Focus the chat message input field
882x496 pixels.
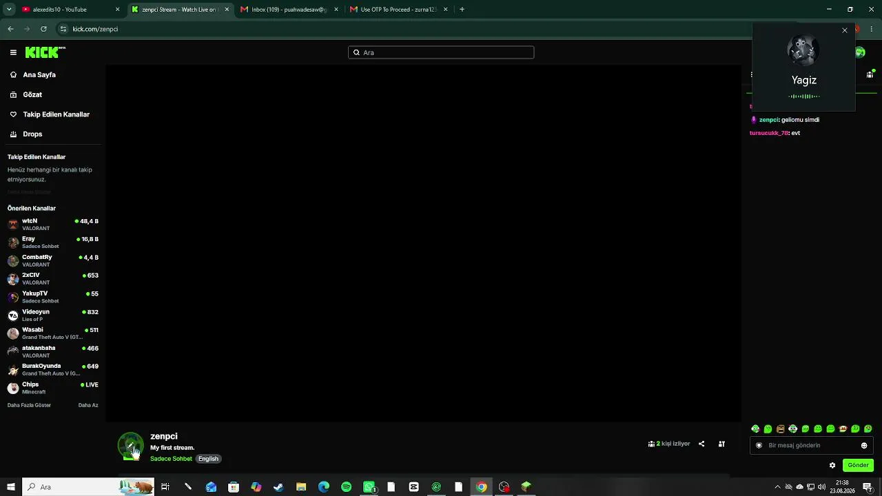(x=811, y=445)
